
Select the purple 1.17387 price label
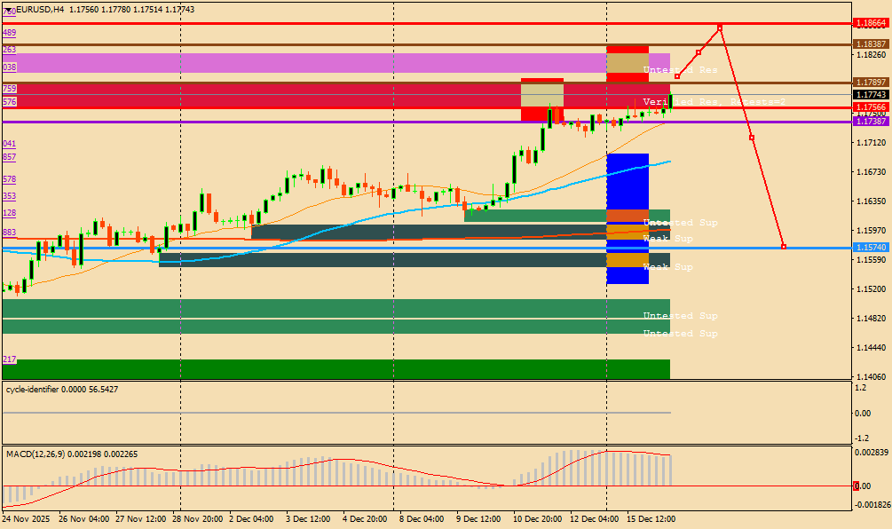point(871,122)
